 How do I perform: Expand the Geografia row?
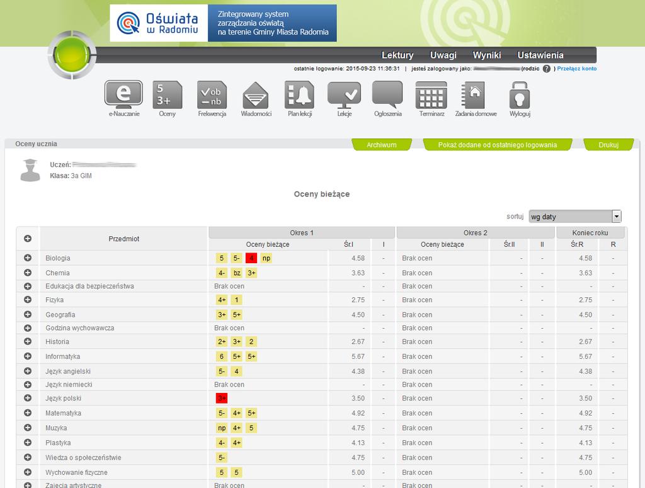(28, 314)
